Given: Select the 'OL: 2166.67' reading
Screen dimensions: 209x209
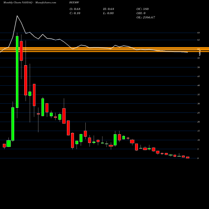Looking at the screenshot, I should pos(146,17).
